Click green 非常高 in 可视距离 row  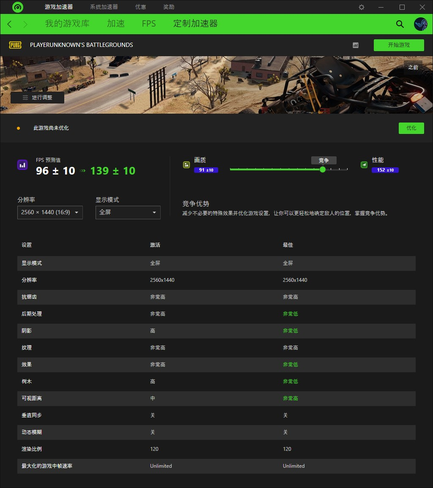[x=290, y=398]
